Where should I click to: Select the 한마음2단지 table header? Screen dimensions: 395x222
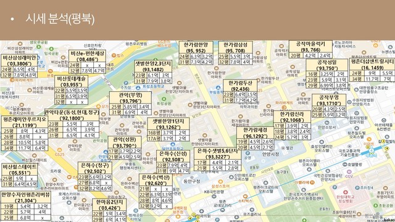[x=109, y=205]
